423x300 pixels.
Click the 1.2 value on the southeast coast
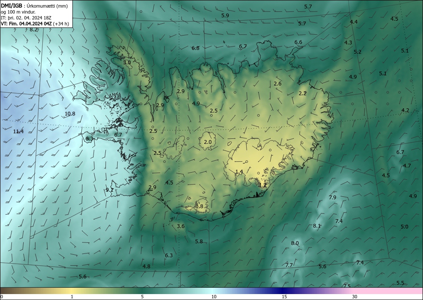263,185
